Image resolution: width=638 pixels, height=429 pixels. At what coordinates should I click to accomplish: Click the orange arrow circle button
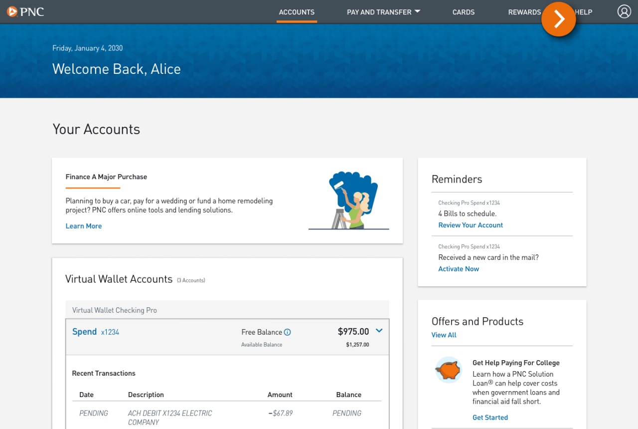point(558,19)
